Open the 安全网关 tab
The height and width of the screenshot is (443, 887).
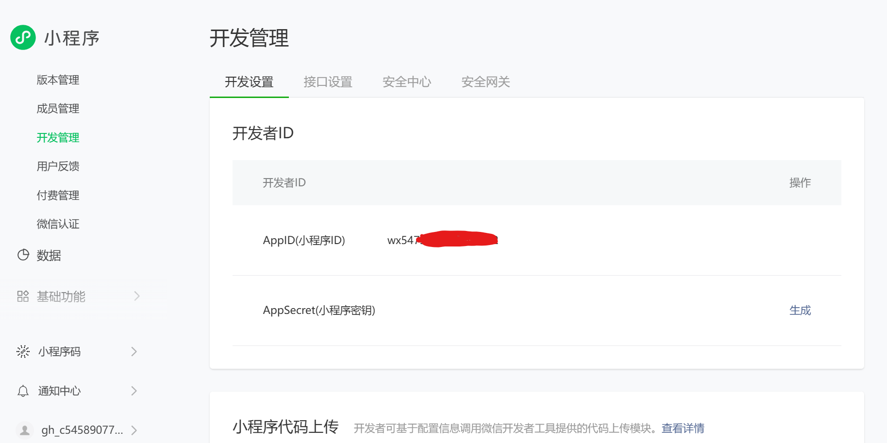[485, 82]
